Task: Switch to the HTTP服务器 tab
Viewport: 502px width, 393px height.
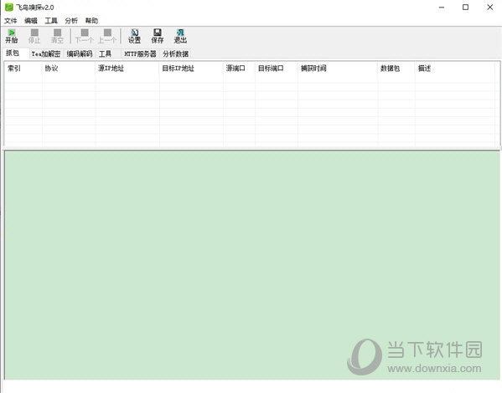Action: [x=140, y=54]
